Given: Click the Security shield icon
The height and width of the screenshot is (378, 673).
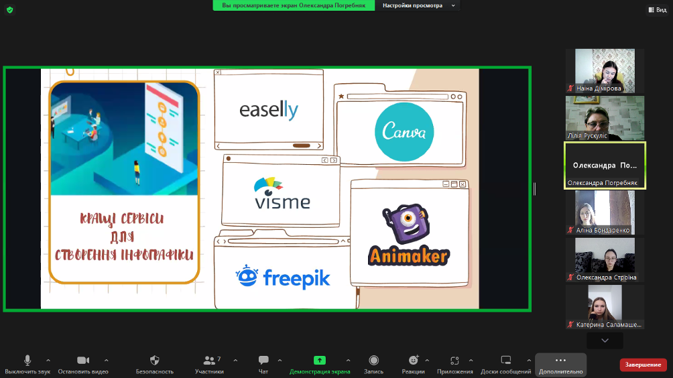Looking at the screenshot, I should click(x=155, y=361).
